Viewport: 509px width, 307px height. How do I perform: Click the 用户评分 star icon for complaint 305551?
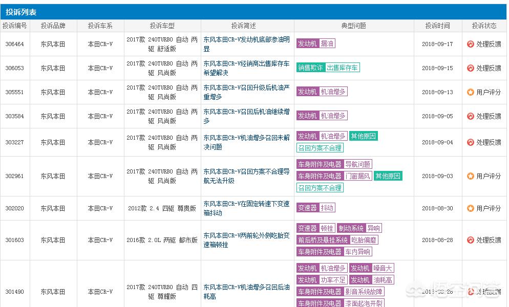[x=471, y=92]
